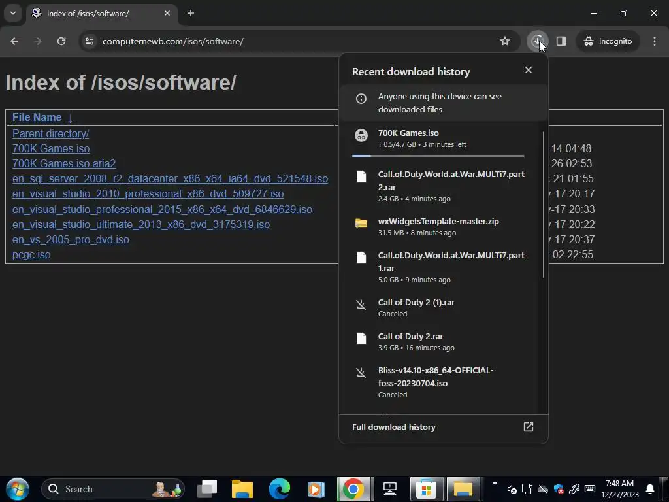Open Microsoft Store from the taskbar
The width and height of the screenshot is (669, 502).
(426, 489)
